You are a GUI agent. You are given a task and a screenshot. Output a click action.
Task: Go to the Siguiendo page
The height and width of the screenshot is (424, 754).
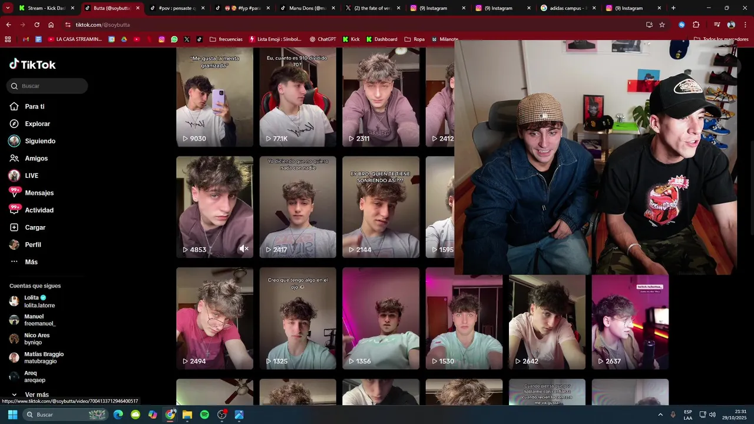tap(32, 141)
